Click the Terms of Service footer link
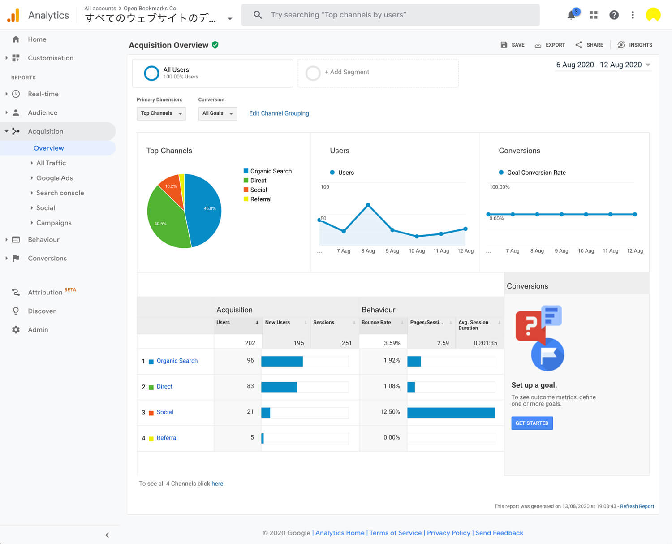Screen dimensions: 672x544 [x=396, y=533]
